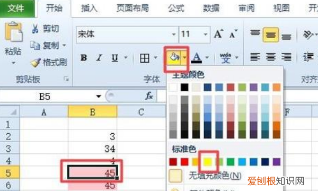
Task: Toggle italic formatting
Action: pos(99,58)
